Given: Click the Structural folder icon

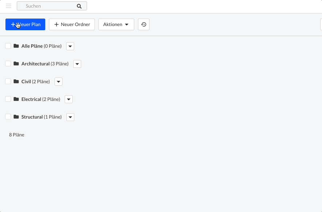Looking at the screenshot, I should (x=16, y=117).
